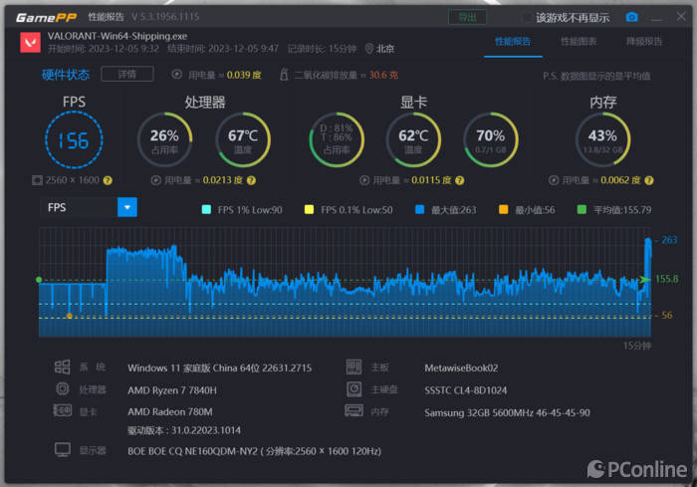Click the blue 最大值:263 legend swatch
The image size is (697, 487).
point(419,209)
